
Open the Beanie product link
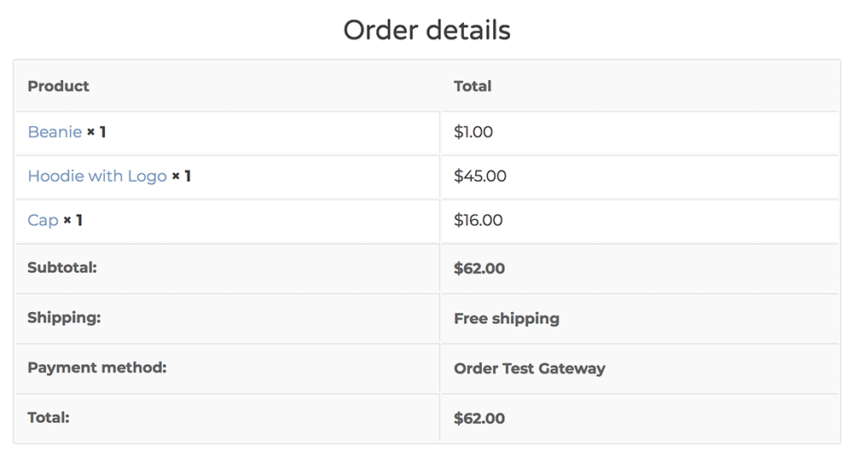[x=55, y=132]
